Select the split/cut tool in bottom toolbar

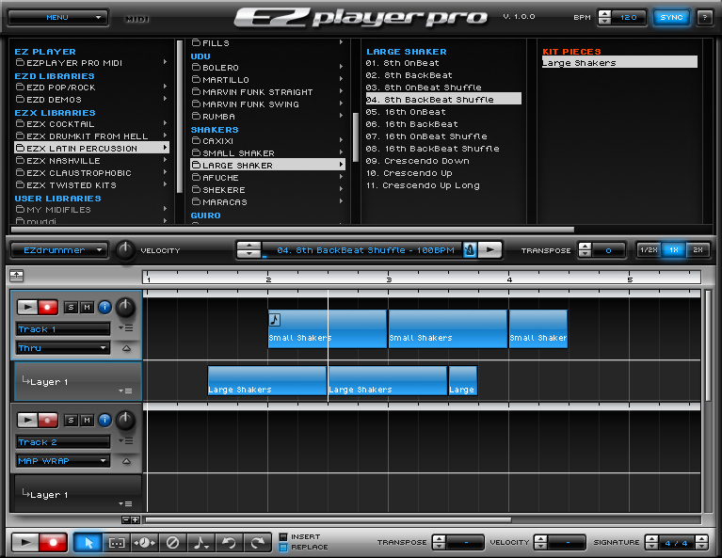point(145,542)
